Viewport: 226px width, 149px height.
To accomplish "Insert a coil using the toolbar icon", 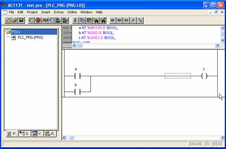I will click(x=126, y=20).
